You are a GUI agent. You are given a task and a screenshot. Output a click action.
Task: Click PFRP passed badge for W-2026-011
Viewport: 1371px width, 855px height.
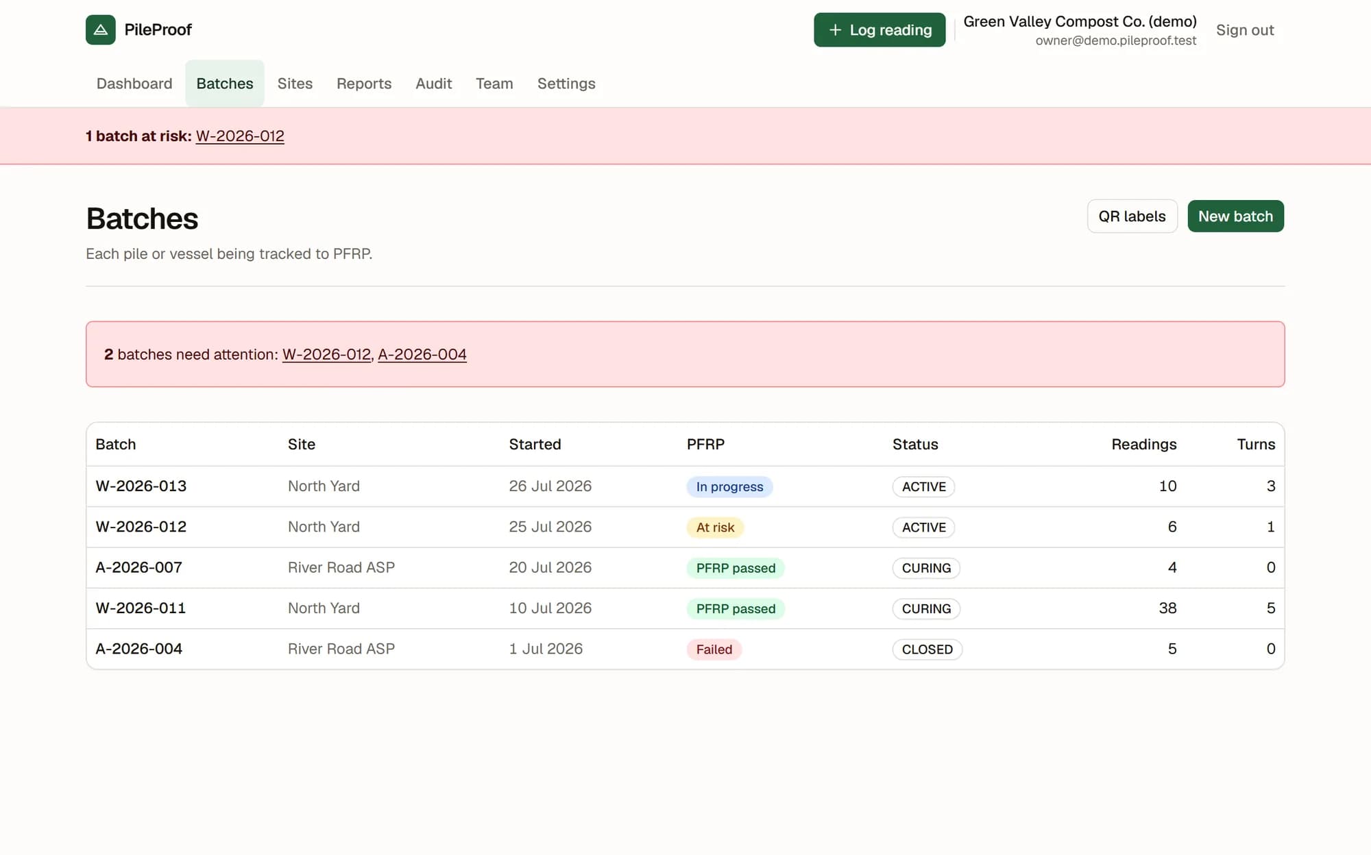(736, 608)
